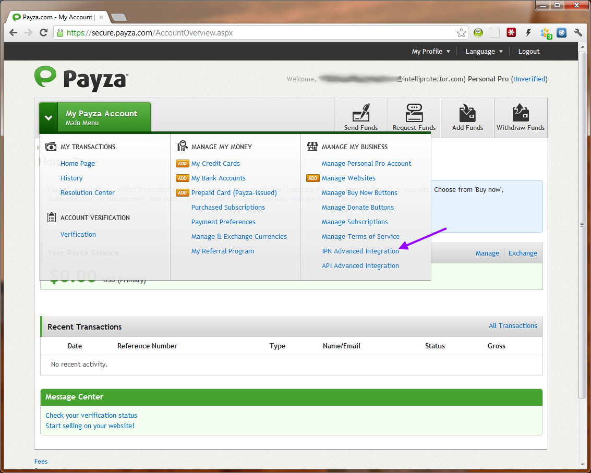Open Manage Subscriptions
The height and width of the screenshot is (473, 591).
coord(355,222)
